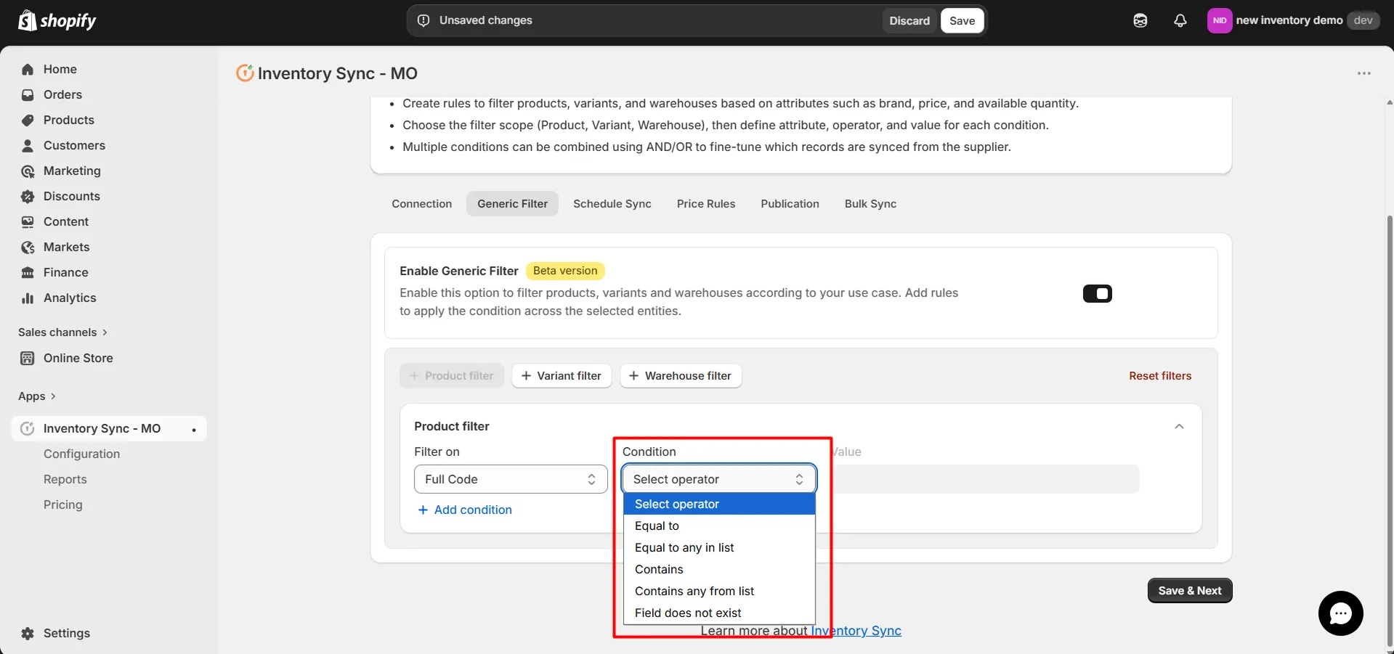Open the Finance section icon
The image size is (1394, 654).
click(27, 273)
